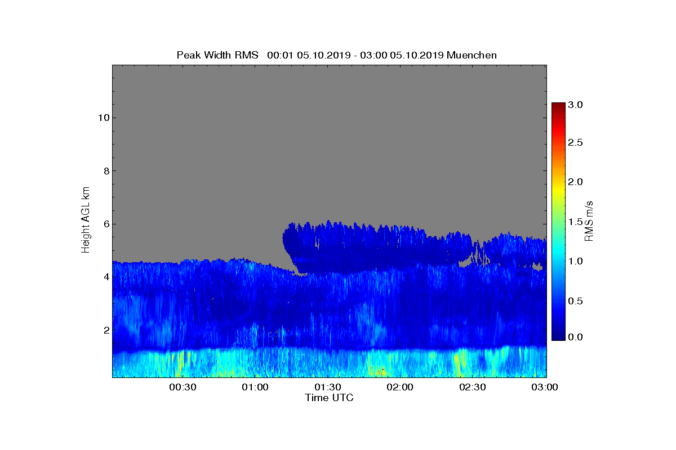This screenshot has height=450, width=676.
Task: Click the height tick label 4
Action: click(105, 277)
